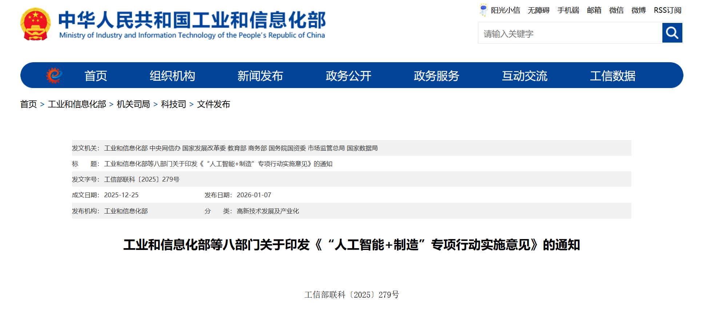
Task: Click the gear swirl icon in navbar
Action: pyautogui.click(x=54, y=75)
